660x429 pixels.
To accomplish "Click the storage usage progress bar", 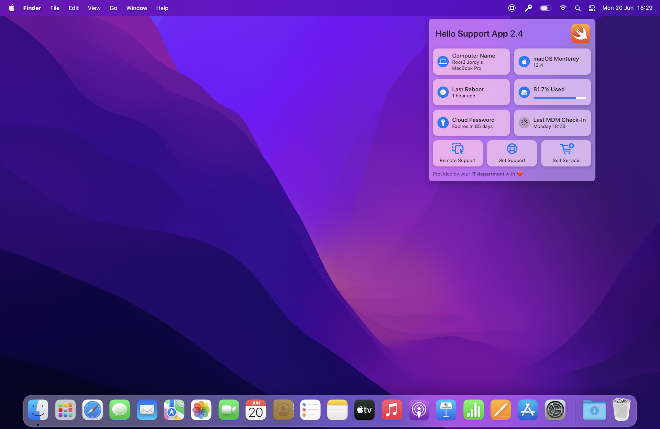I will [x=560, y=98].
